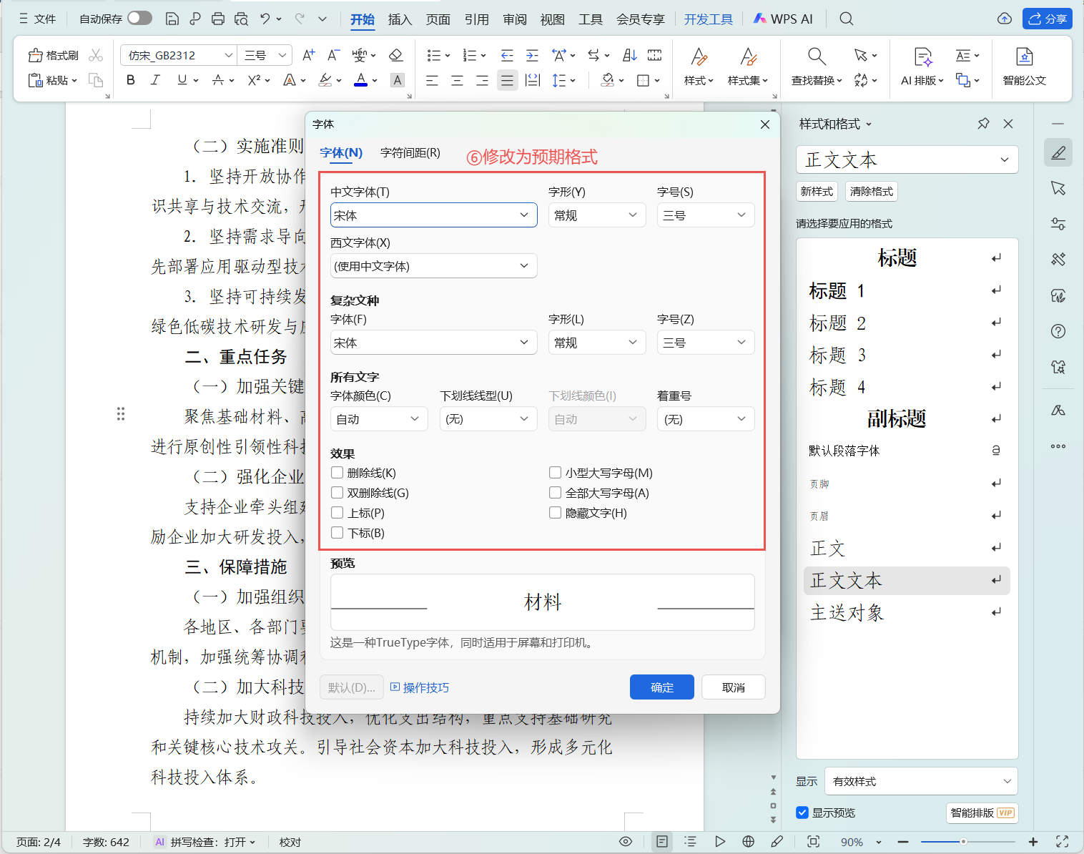Expand the Chinese font (中文字体) dropdown
1084x854 pixels.
tap(523, 215)
